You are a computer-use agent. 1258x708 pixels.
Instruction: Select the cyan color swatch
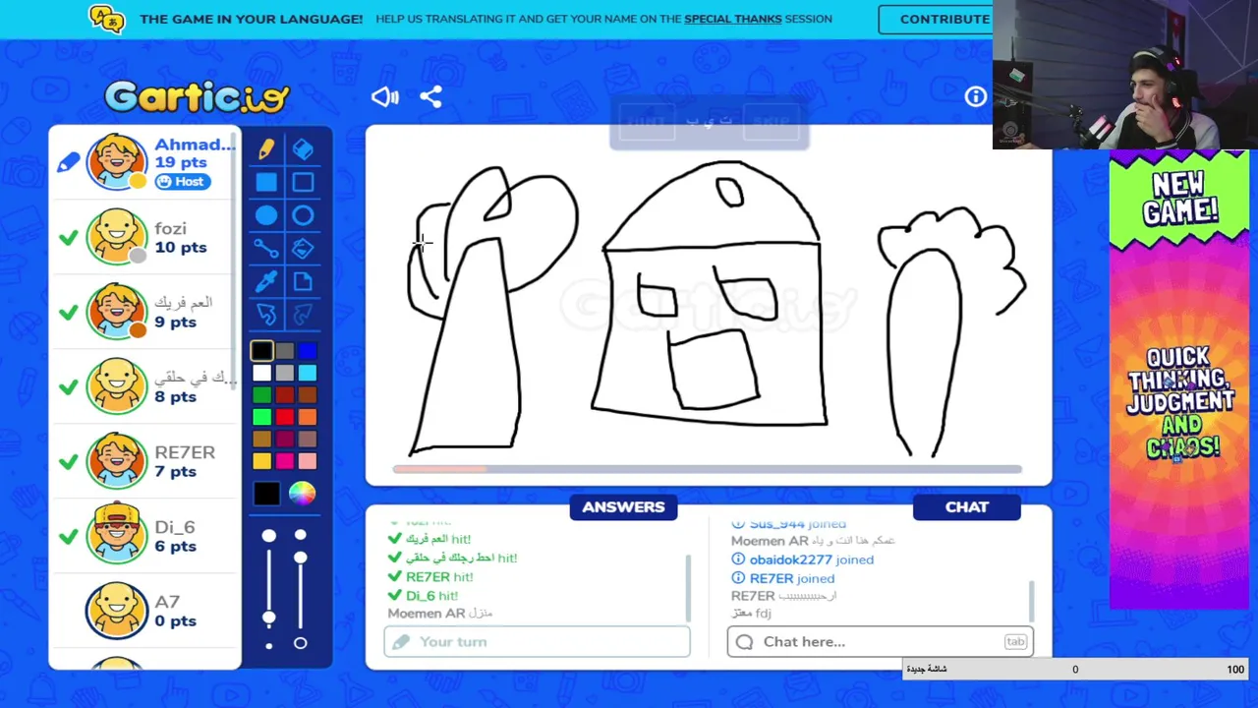coord(308,373)
